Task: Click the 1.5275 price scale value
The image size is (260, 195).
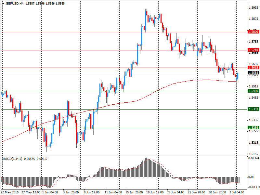Action: click(253, 131)
